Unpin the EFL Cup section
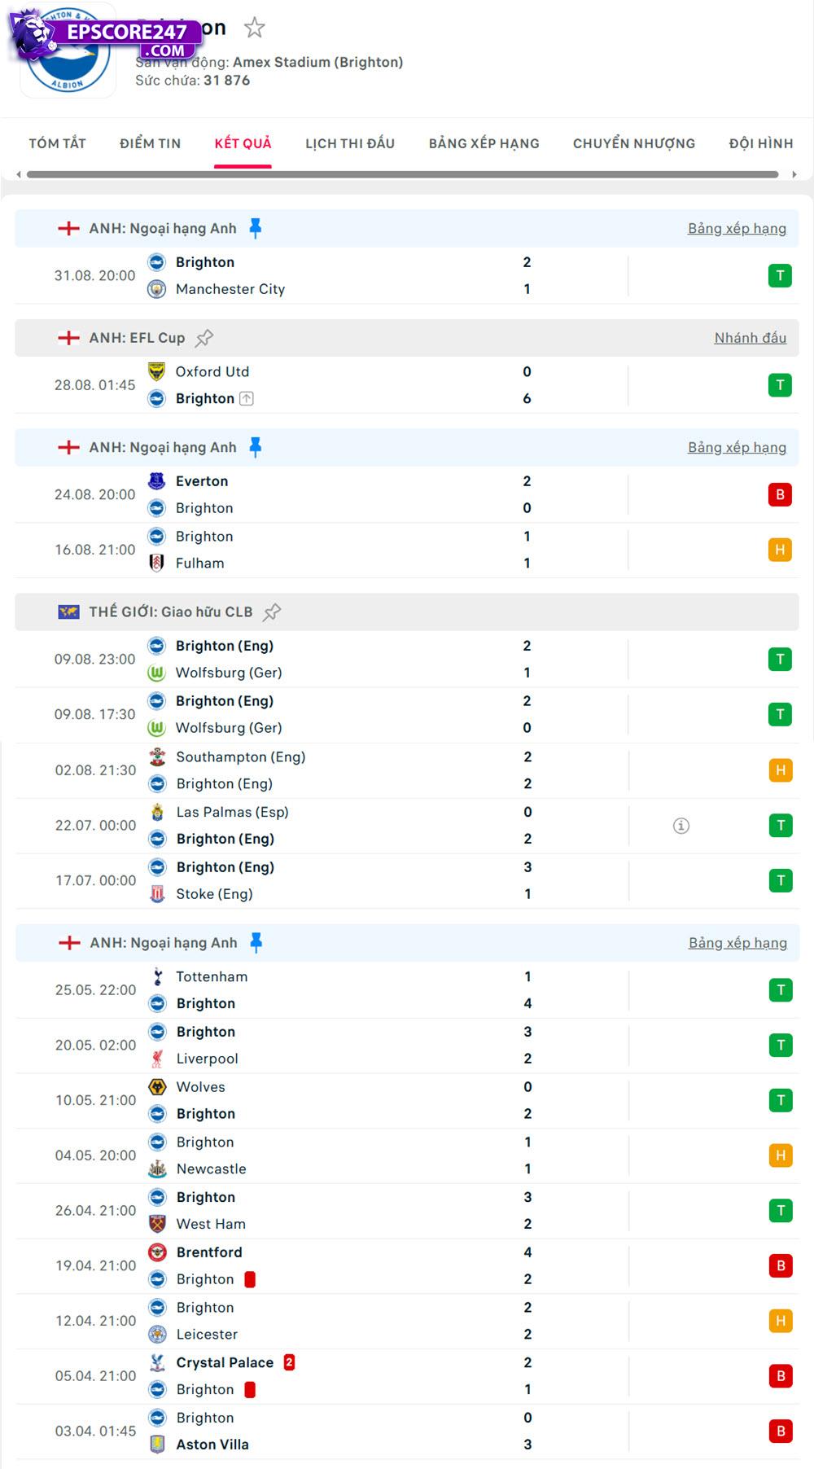Screen dimensions: 814x1469 tap(206, 337)
